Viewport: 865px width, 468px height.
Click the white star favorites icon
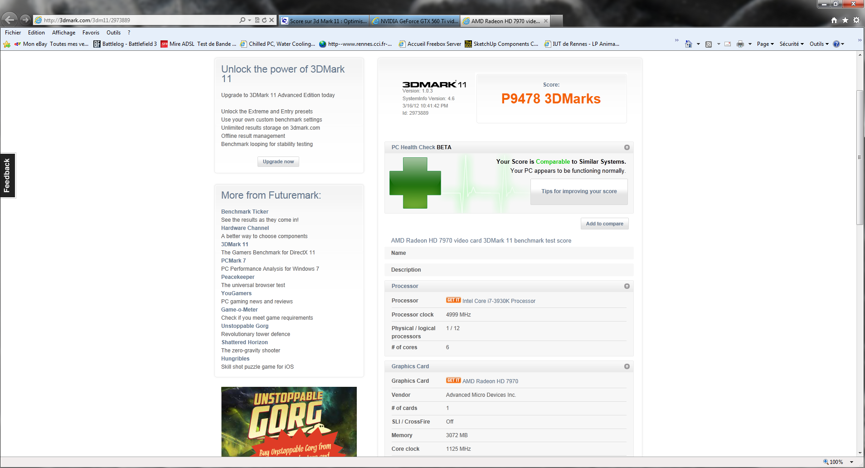845,20
